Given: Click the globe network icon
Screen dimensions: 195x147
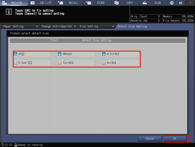Looking at the screenshot, I should (x=172, y=3).
